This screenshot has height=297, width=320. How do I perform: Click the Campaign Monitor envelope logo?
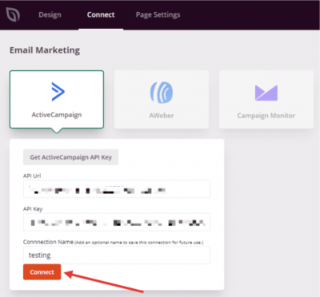(266, 93)
